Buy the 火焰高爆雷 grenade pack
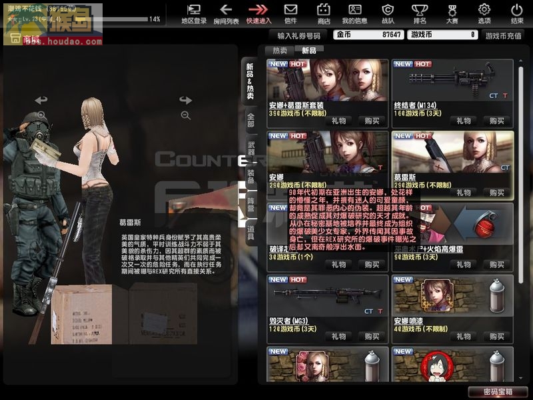Screen dimensions: 533x400 [x=496, y=265]
